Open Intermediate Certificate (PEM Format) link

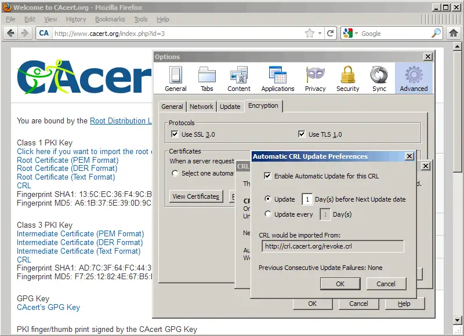[x=81, y=234]
